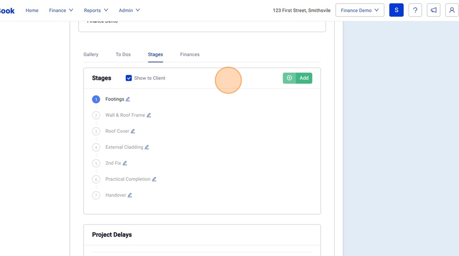Switch to the To Dos tab
Image resolution: width=459 pixels, height=256 pixels.
point(123,54)
